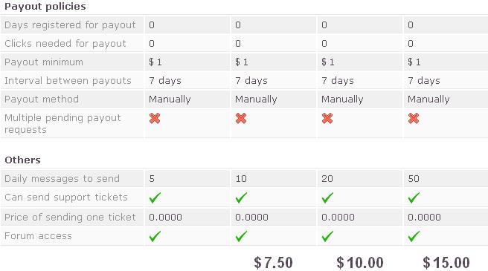Click Daily messages value 50
488x271 pixels.
414,179
